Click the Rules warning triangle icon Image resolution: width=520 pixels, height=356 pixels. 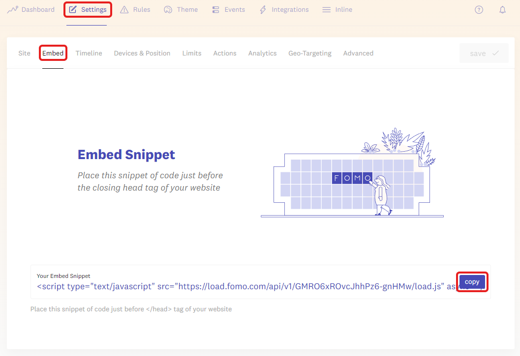point(124,10)
